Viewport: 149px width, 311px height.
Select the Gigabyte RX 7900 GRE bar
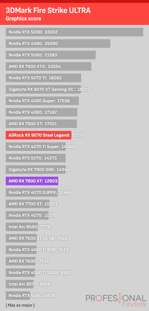pyautogui.click(x=36, y=170)
